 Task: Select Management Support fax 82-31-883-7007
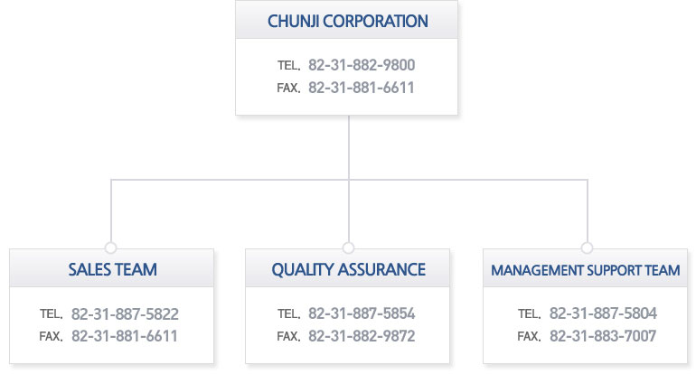603,336
